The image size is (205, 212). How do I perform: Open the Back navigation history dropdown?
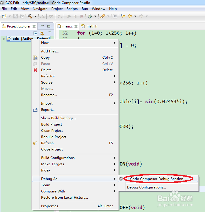[x=135, y=16]
